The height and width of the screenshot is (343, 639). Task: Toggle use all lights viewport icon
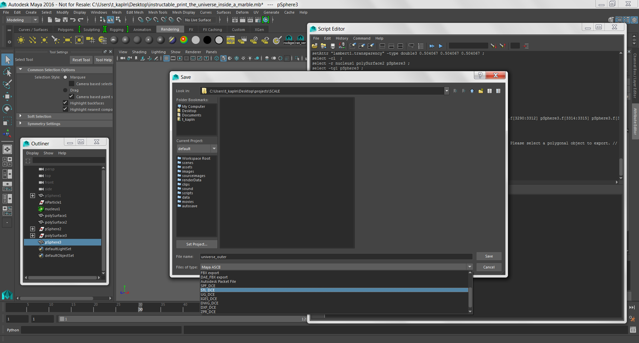coord(250,58)
